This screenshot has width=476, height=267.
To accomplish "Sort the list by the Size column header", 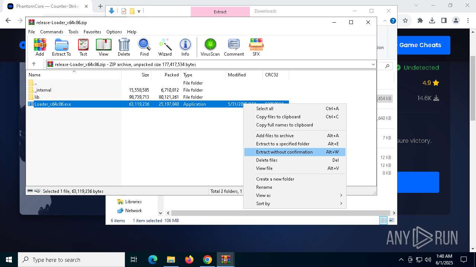I will tap(136, 75).
